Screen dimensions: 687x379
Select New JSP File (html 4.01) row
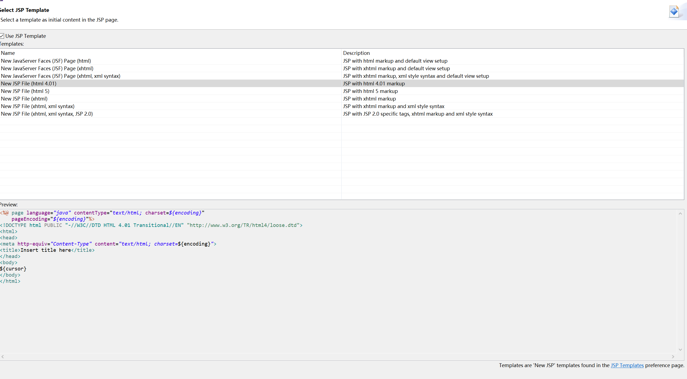(29, 83)
